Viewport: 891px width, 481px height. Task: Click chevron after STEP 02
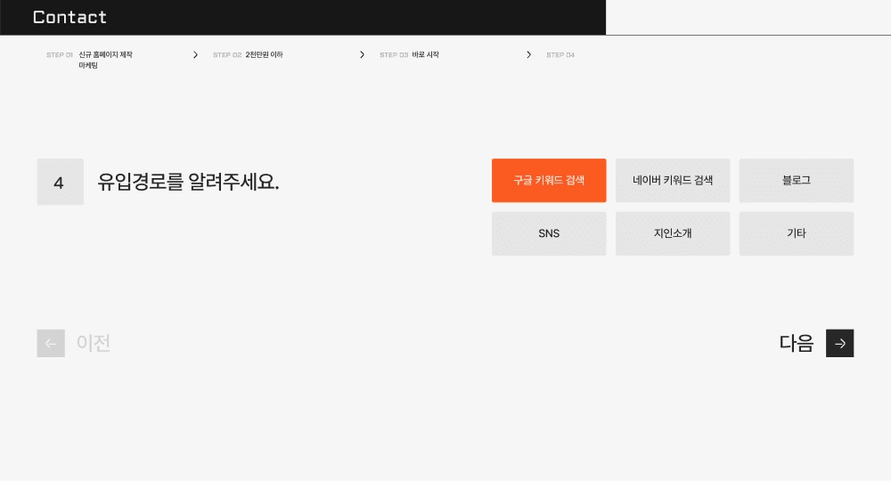[362, 55]
